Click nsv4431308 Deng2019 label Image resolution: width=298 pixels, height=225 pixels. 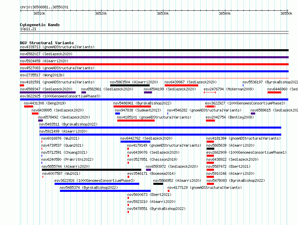coord(45,103)
